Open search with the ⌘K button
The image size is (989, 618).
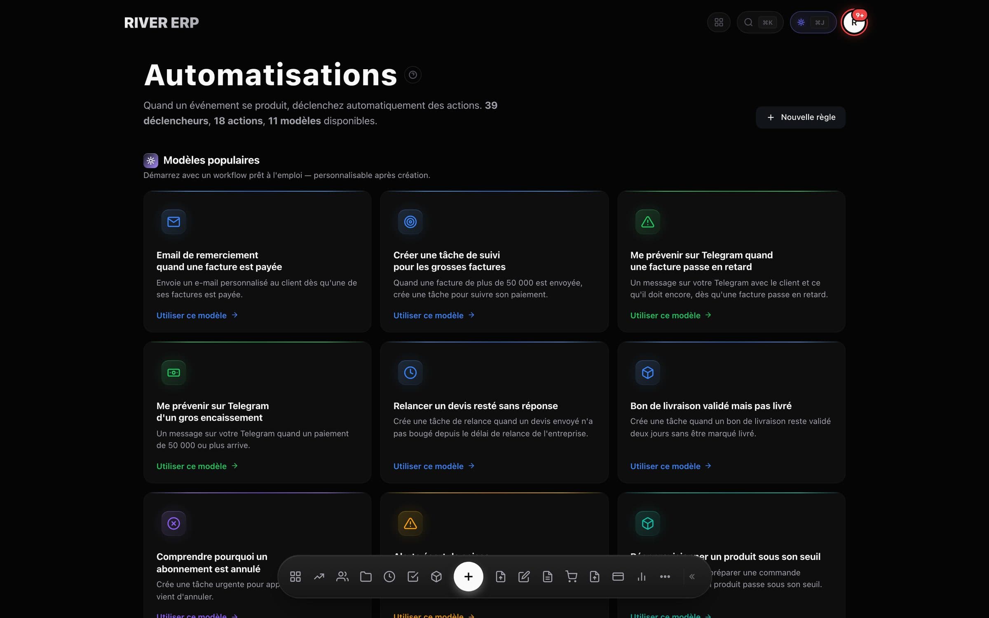(x=760, y=22)
